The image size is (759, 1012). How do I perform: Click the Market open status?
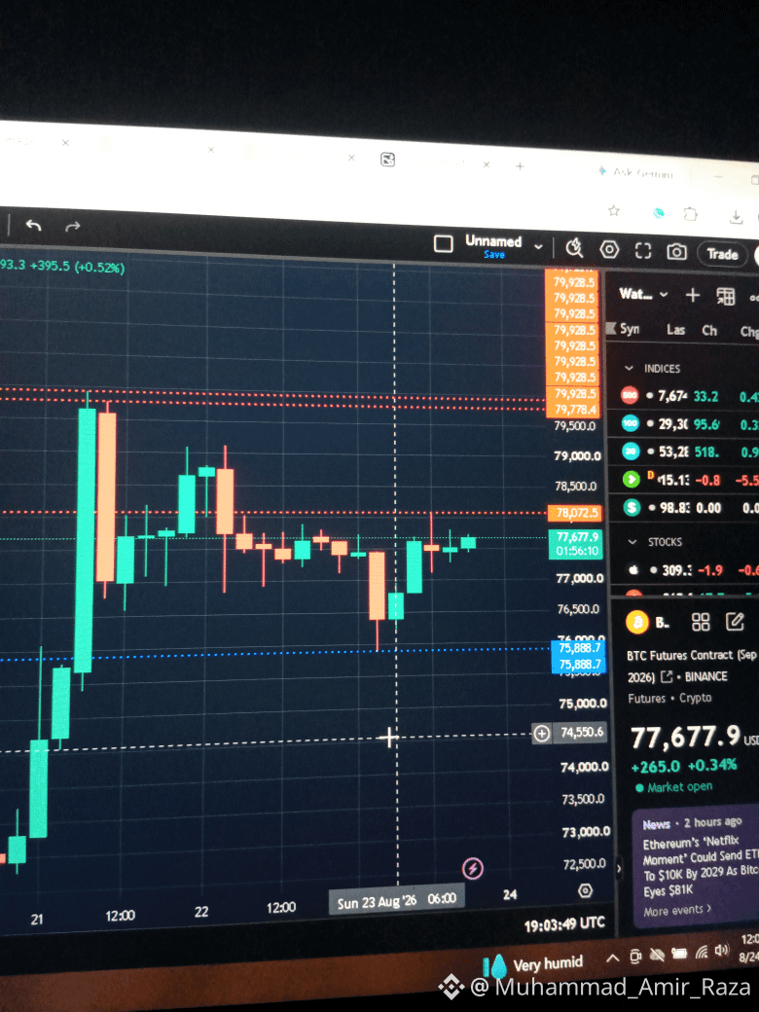tap(674, 787)
